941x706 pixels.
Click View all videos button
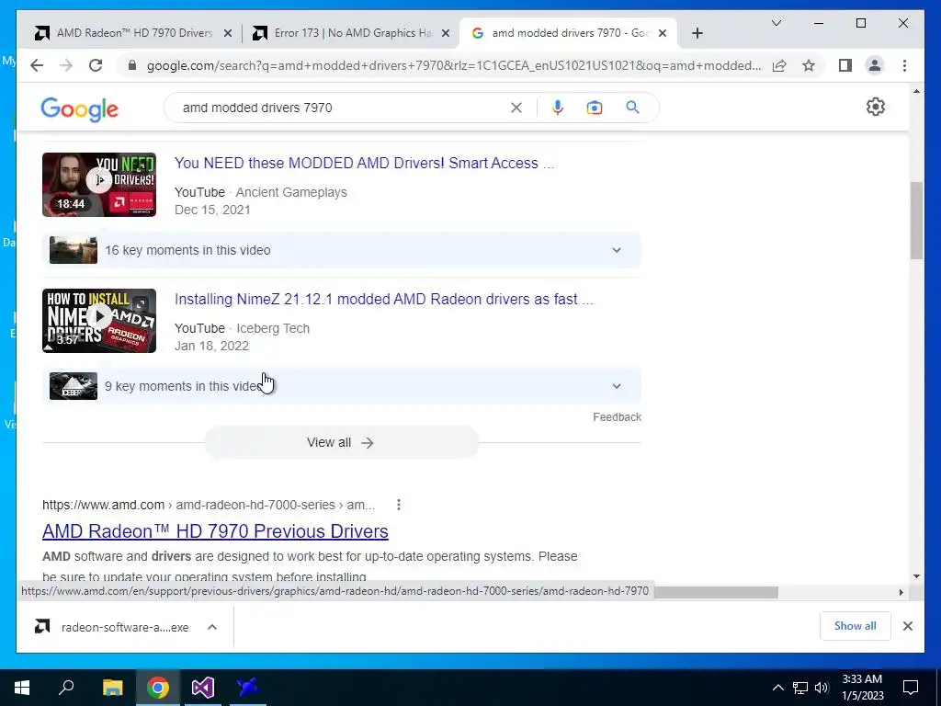342,442
